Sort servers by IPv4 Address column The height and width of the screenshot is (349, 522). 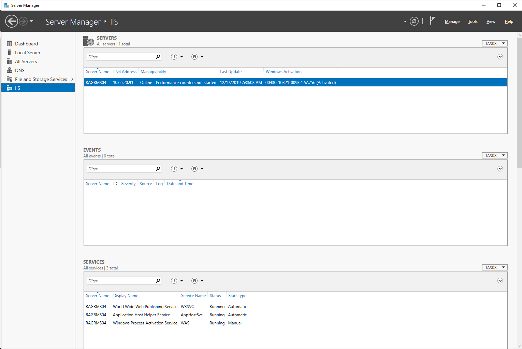[125, 72]
